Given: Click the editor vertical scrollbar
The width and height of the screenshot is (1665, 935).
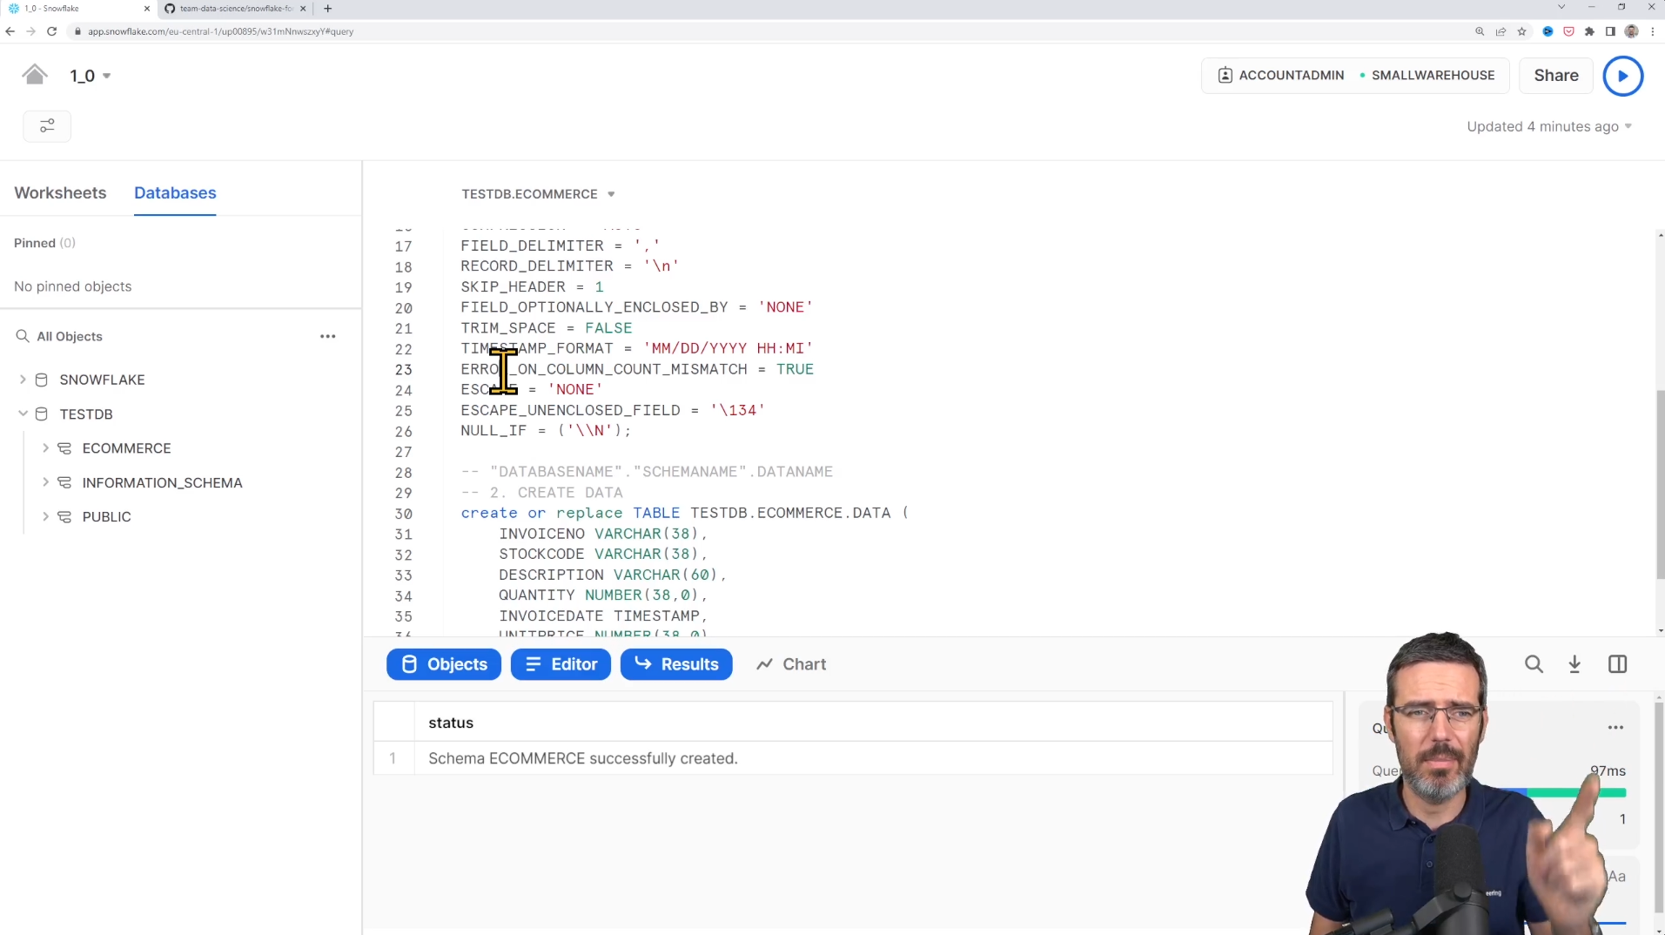Looking at the screenshot, I should [x=1660, y=484].
